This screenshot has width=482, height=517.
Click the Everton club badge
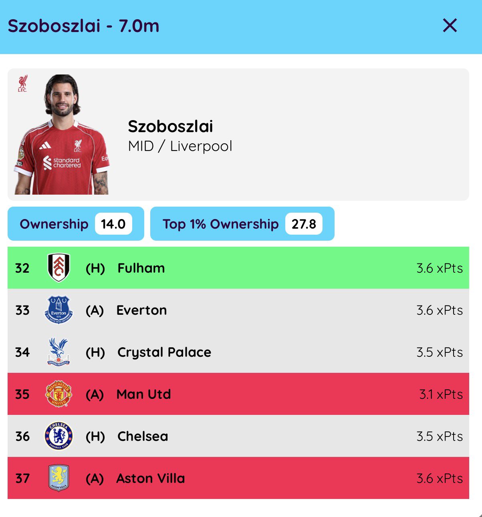point(58,310)
